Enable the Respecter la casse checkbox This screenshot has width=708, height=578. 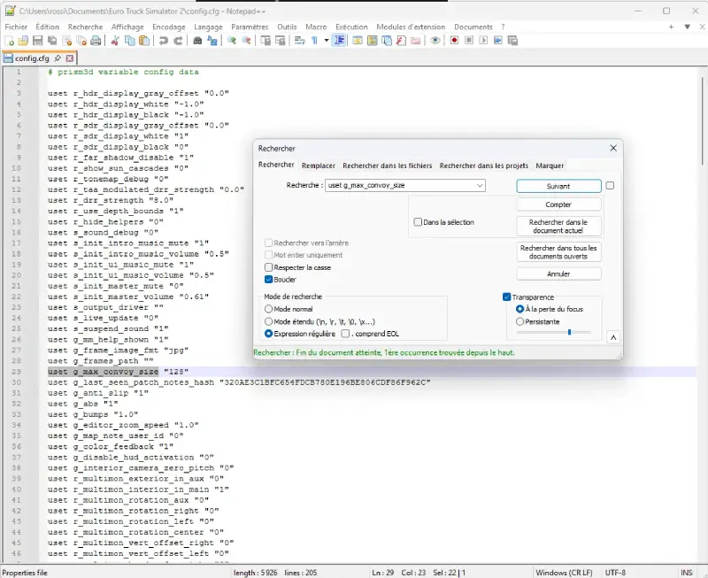[269, 267]
